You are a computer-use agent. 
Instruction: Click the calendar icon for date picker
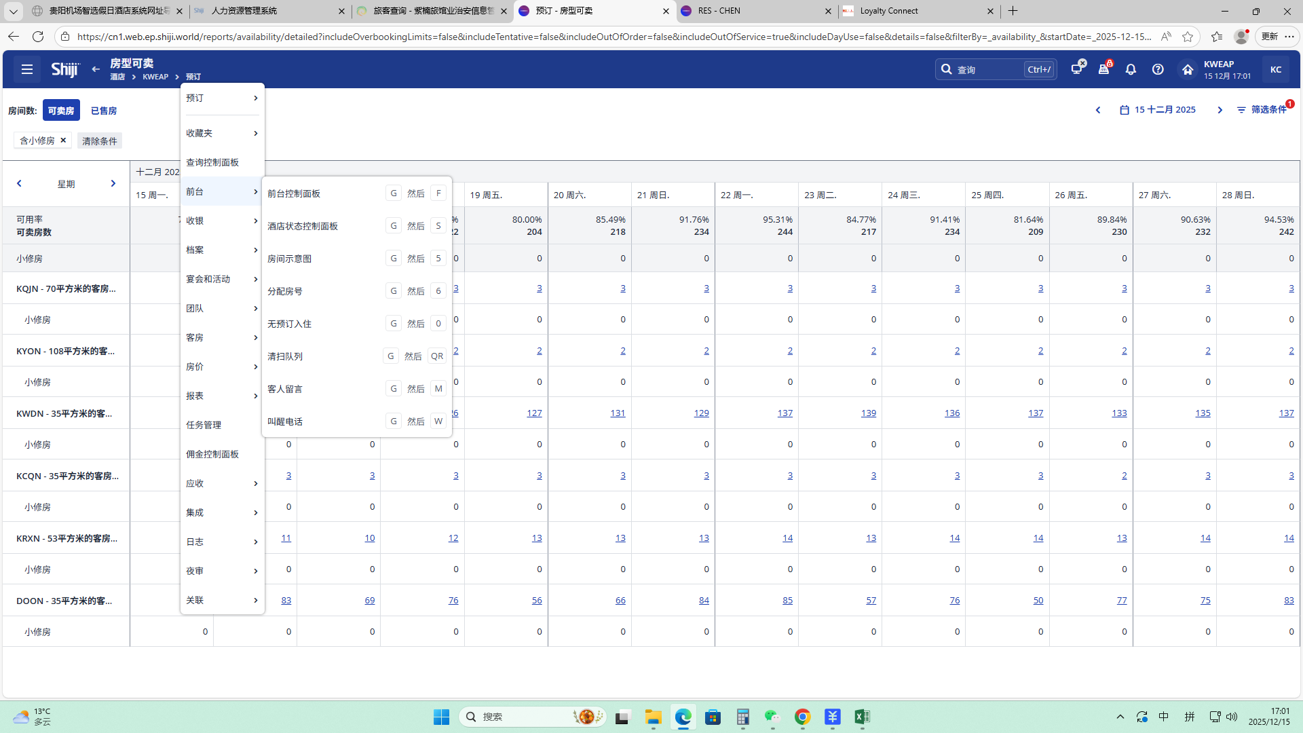(1125, 110)
